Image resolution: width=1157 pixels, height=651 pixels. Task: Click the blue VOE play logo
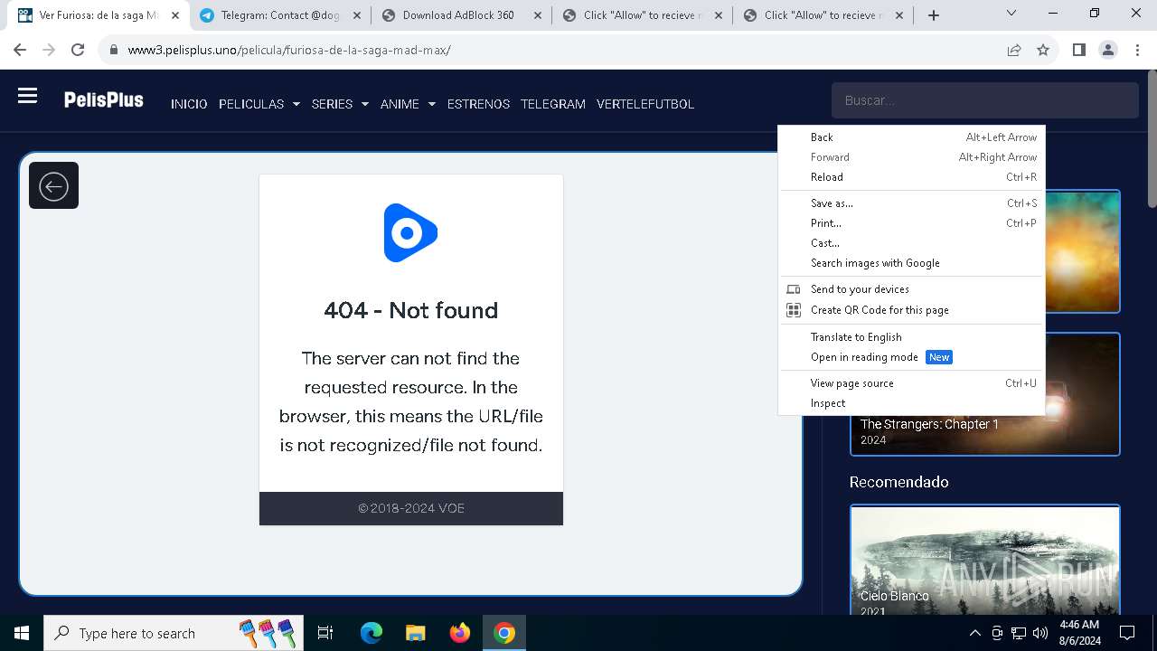[410, 233]
